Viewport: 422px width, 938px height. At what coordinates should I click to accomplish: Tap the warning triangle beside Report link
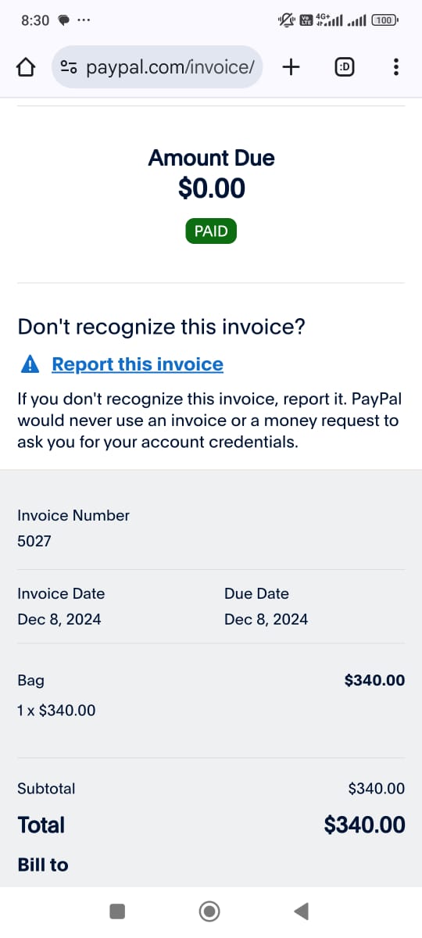[29, 364]
